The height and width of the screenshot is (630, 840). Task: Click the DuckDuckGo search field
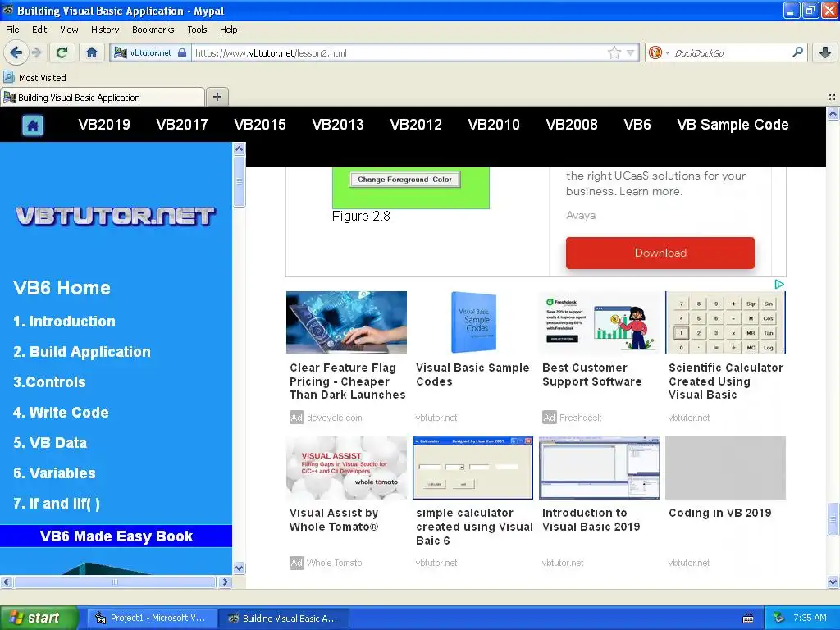[x=731, y=53]
